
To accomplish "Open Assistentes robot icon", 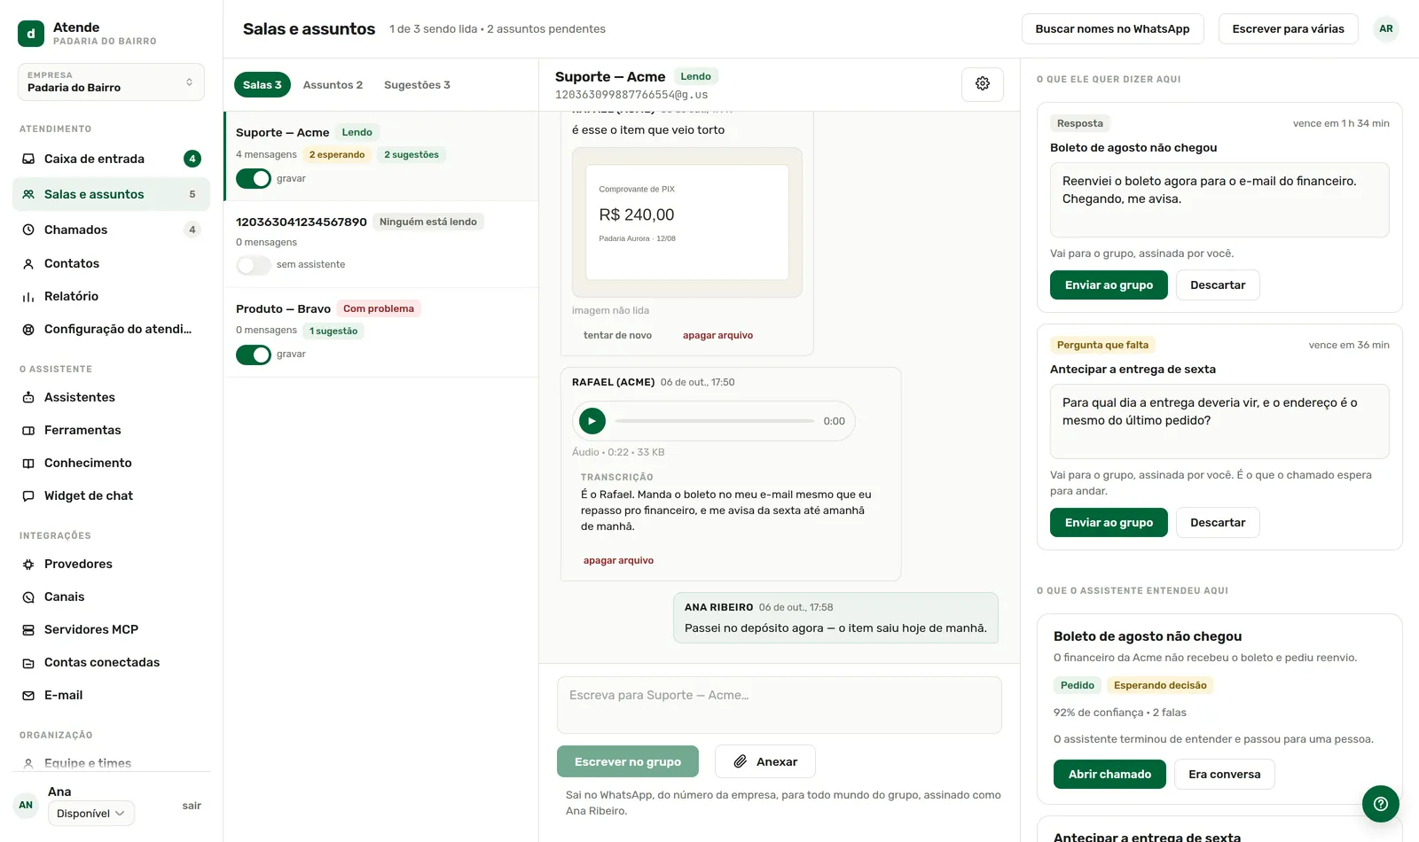I will [28, 397].
